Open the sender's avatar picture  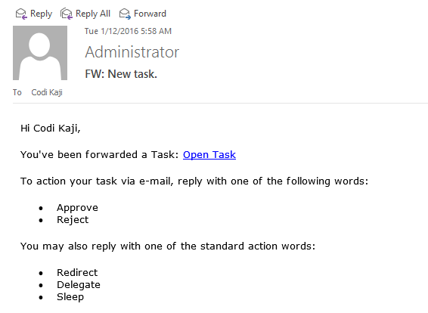click(x=40, y=53)
